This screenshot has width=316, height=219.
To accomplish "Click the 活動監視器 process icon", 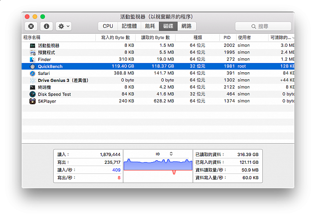I will click(32, 46).
